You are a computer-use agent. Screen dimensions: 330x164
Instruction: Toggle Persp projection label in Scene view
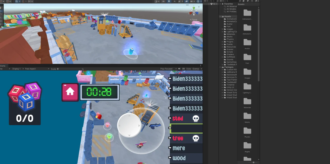tap(194, 20)
